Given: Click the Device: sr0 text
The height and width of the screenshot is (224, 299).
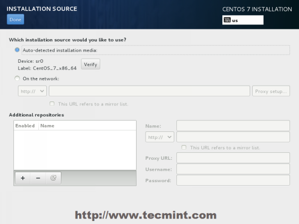Looking at the screenshot, I should [x=30, y=61].
